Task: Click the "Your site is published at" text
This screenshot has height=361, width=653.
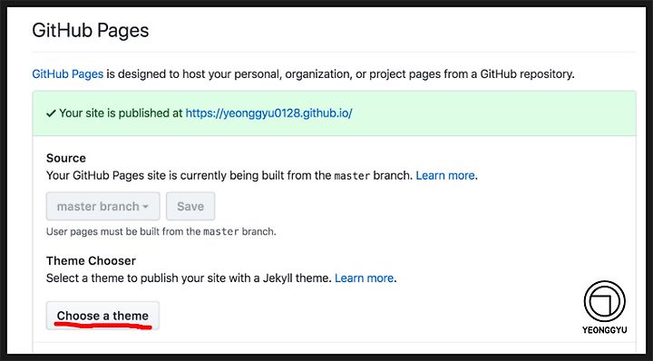Action: point(121,112)
